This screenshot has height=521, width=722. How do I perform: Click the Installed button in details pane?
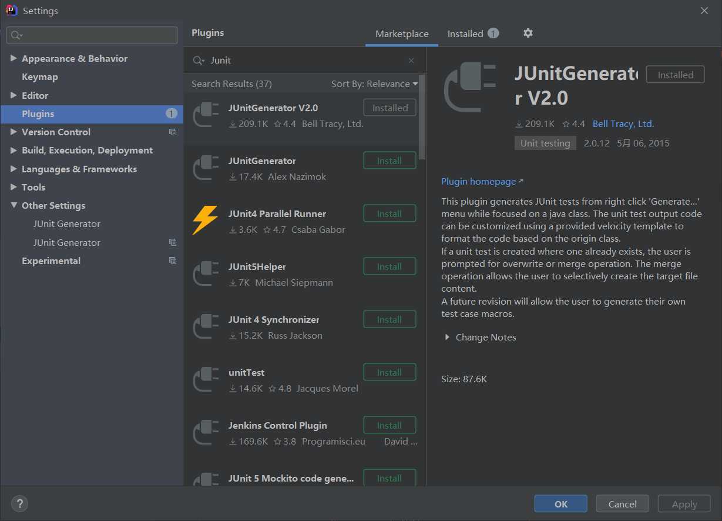(675, 75)
